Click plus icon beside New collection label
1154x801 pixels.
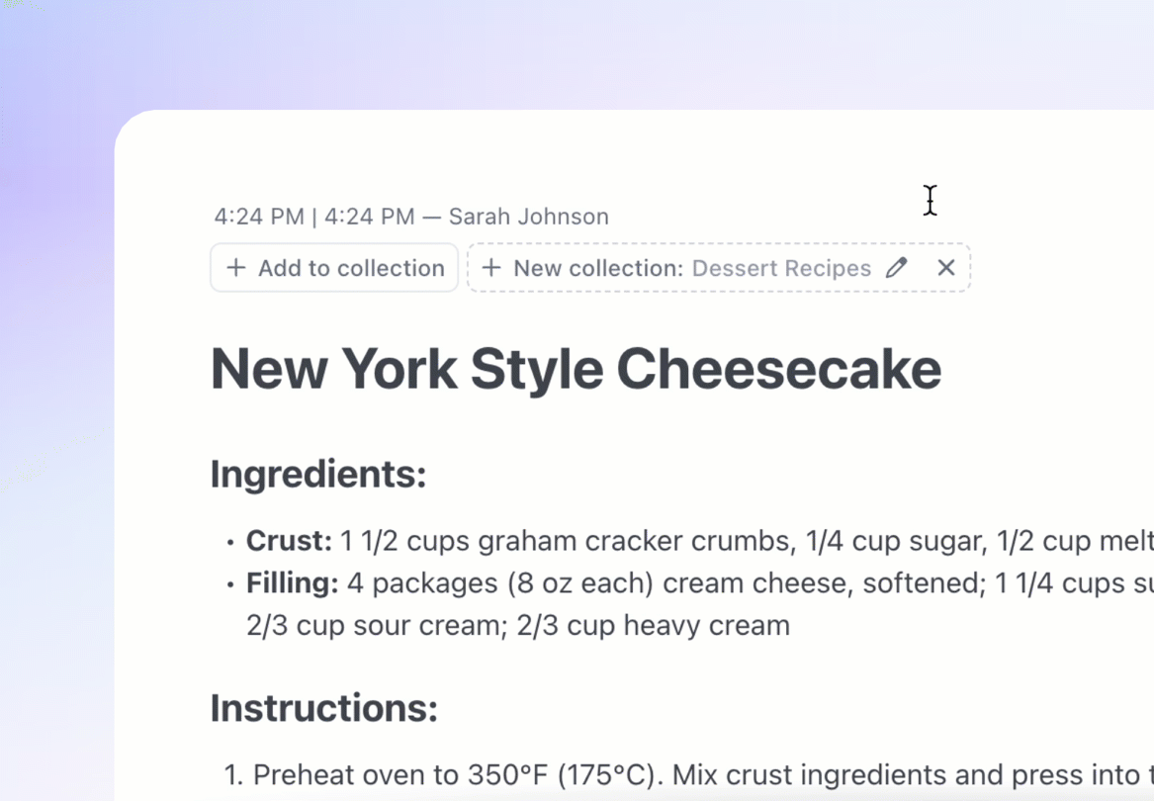point(490,267)
